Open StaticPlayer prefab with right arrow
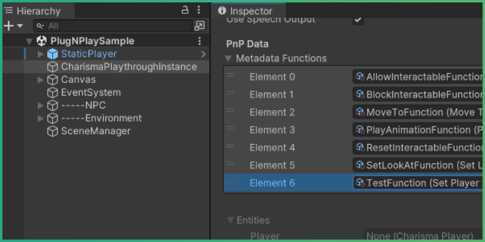The image size is (485, 242). pyautogui.click(x=203, y=54)
